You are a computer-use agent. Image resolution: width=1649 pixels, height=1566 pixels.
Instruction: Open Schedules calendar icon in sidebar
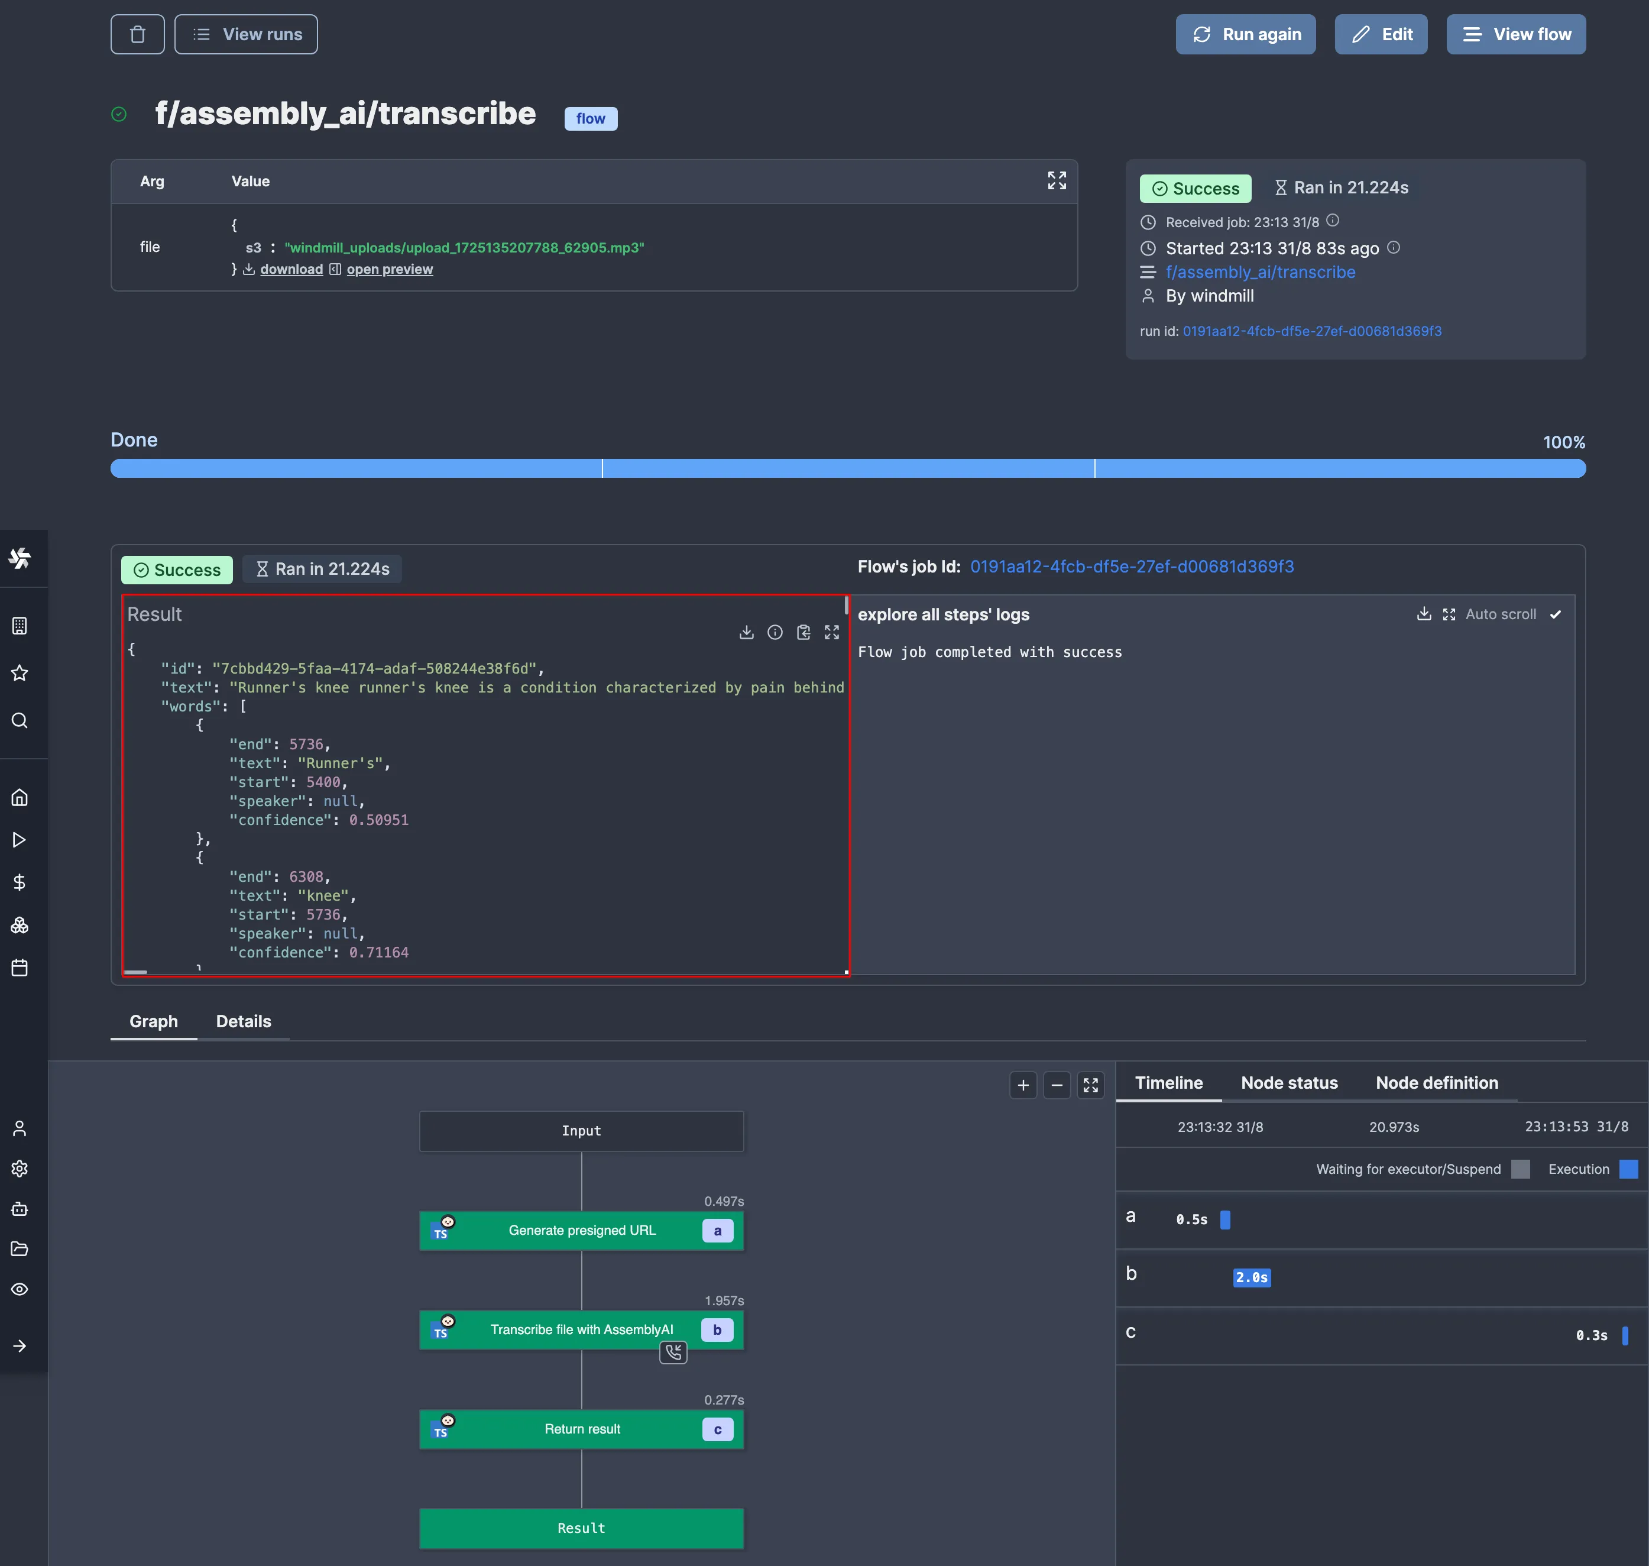click(20, 968)
